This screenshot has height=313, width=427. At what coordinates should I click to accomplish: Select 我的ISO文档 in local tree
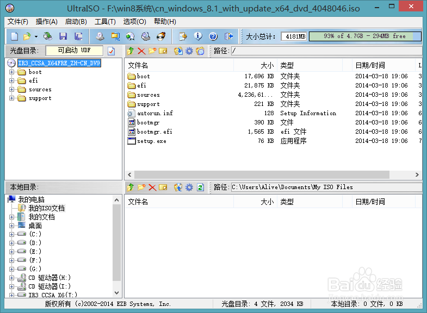point(47,208)
